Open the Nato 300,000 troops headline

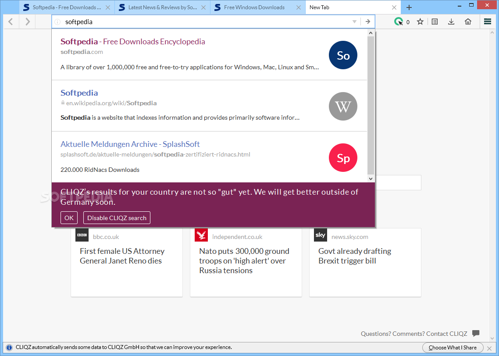pos(244,261)
